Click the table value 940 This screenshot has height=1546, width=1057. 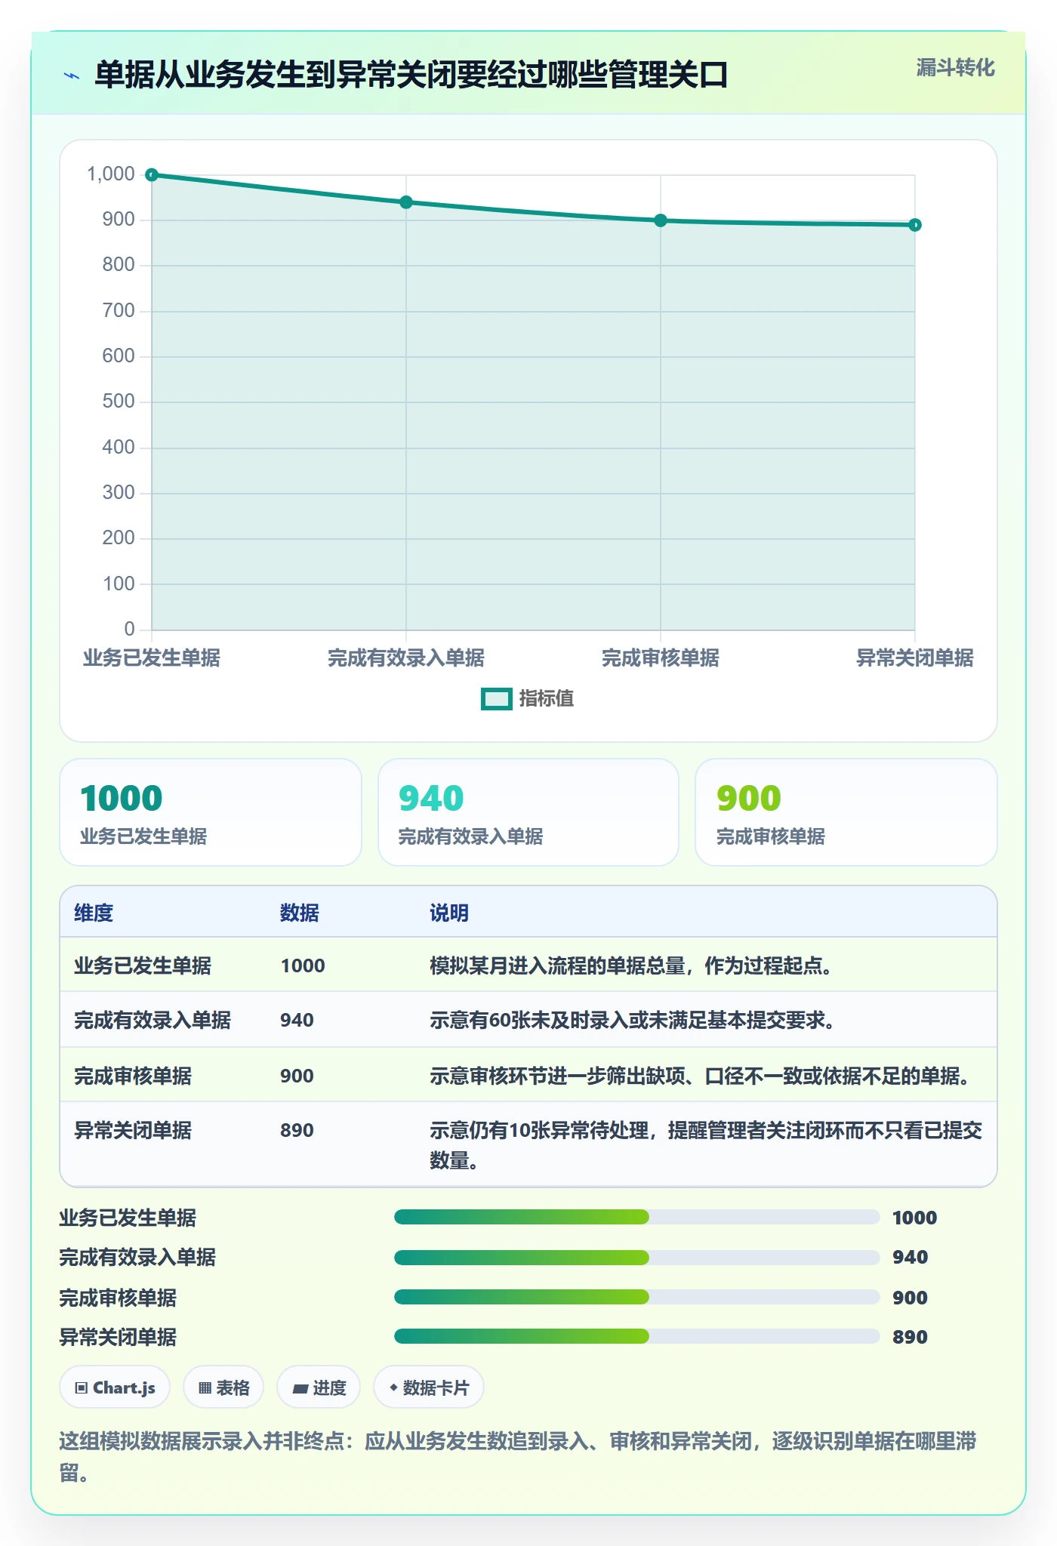pyautogui.click(x=297, y=1020)
